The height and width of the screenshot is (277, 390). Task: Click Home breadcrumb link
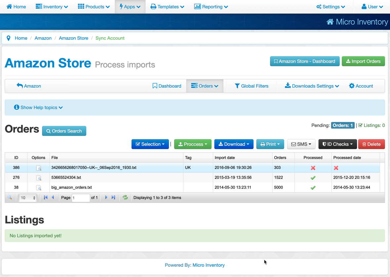21,38
